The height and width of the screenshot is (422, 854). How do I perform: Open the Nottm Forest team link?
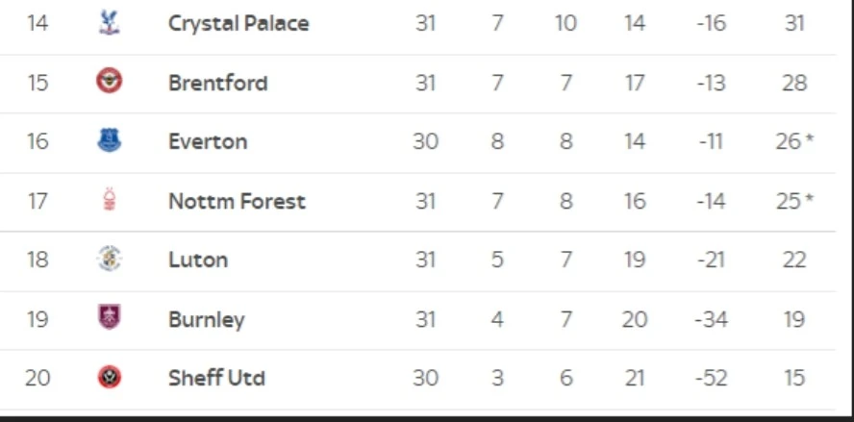(x=237, y=201)
